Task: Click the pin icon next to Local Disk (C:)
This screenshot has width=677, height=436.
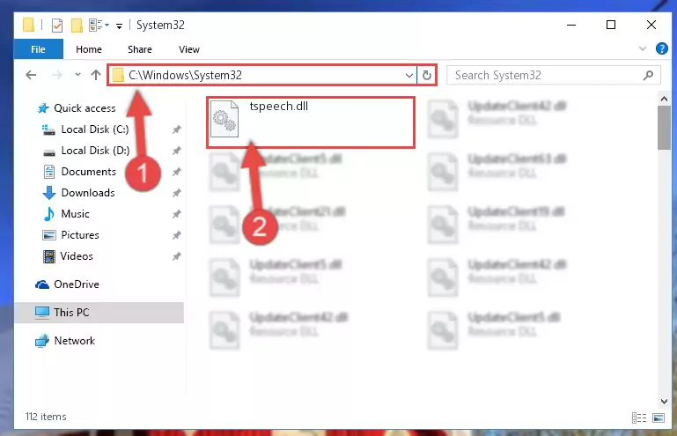Action: (177, 129)
